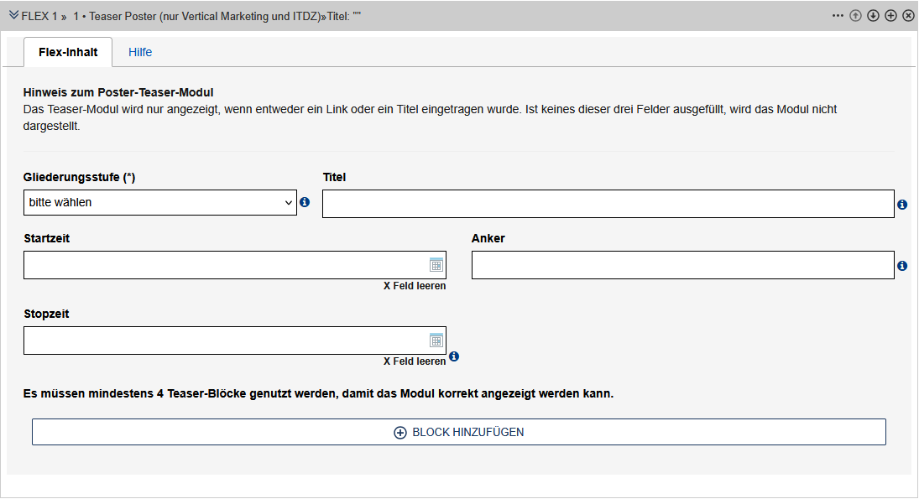The image size is (919, 499).
Task: Move the flex element down
Action: [x=873, y=16]
